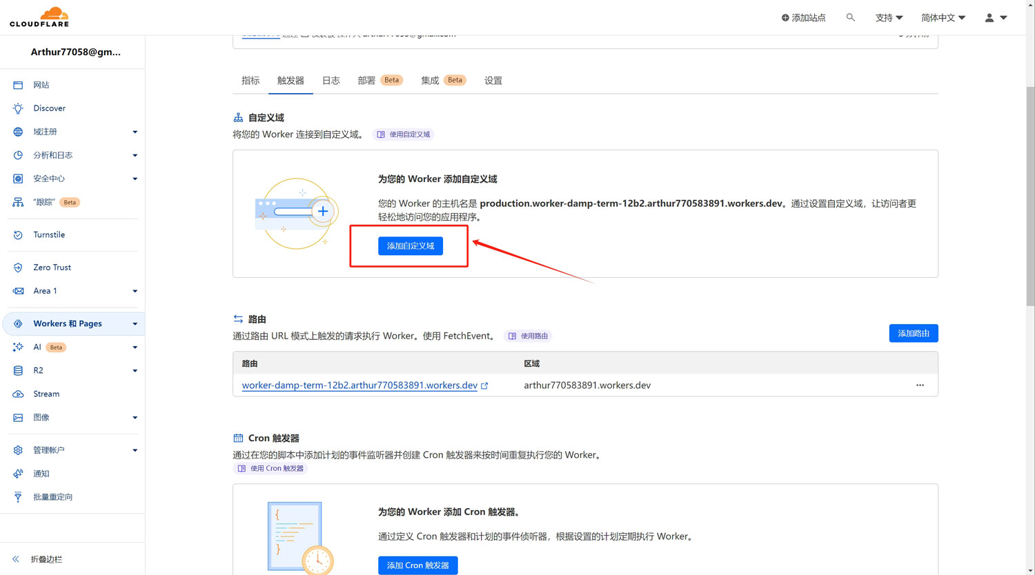Select Stream in the sidebar
Viewport: 1035px width, 575px height.
click(x=46, y=394)
